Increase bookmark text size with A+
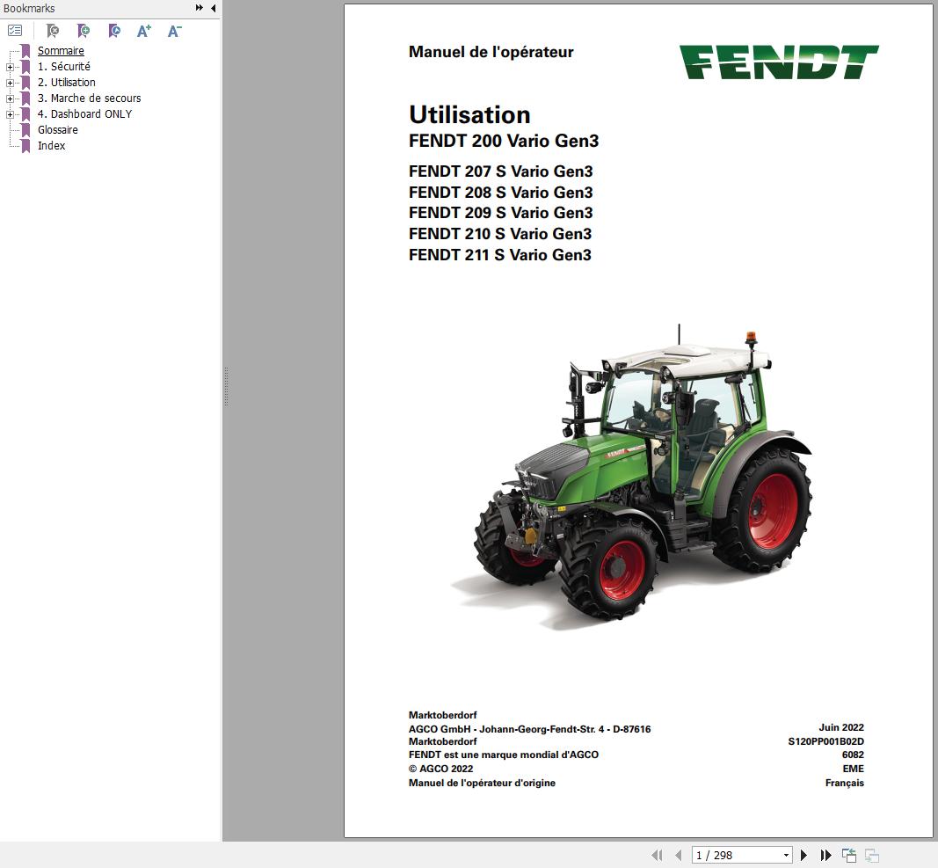Viewport: 938px width, 868px height. coord(144,31)
